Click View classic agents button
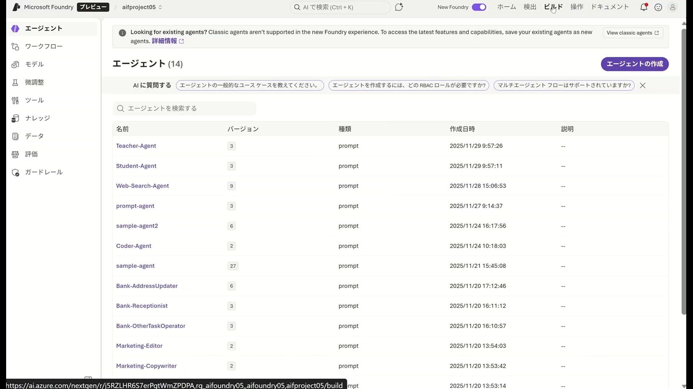This screenshot has width=693, height=389. pyautogui.click(x=632, y=33)
